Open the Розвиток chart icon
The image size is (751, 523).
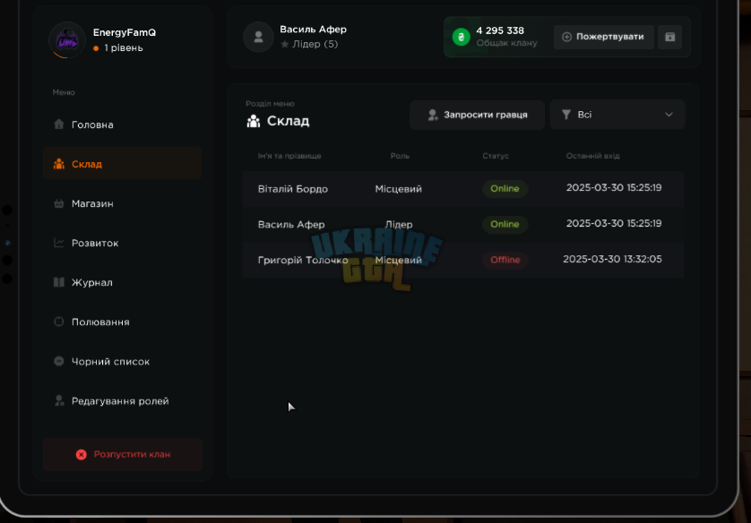pyautogui.click(x=59, y=243)
